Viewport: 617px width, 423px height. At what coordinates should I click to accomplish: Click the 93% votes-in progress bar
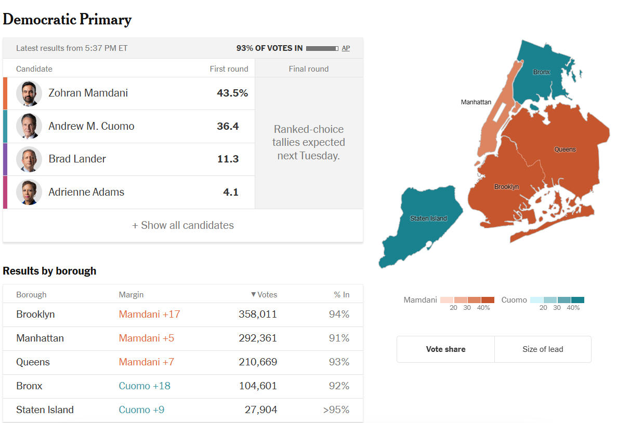click(x=322, y=48)
